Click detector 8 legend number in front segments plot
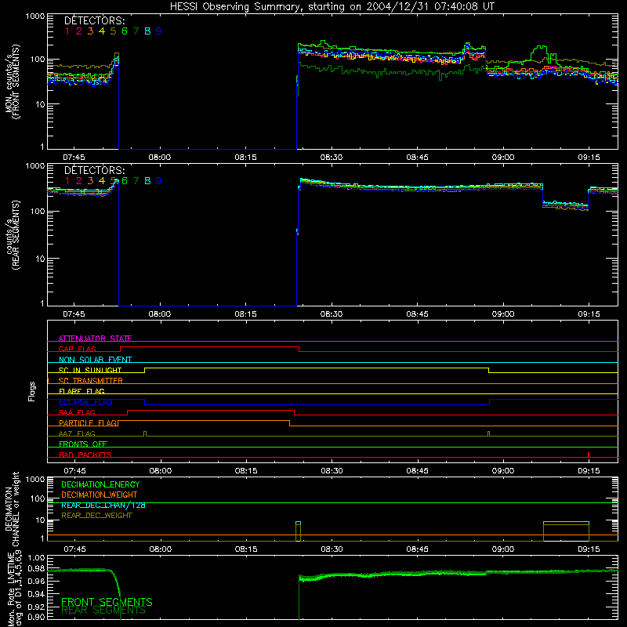Image resolution: width=627 pixels, height=627 pixels. (147, 31)
